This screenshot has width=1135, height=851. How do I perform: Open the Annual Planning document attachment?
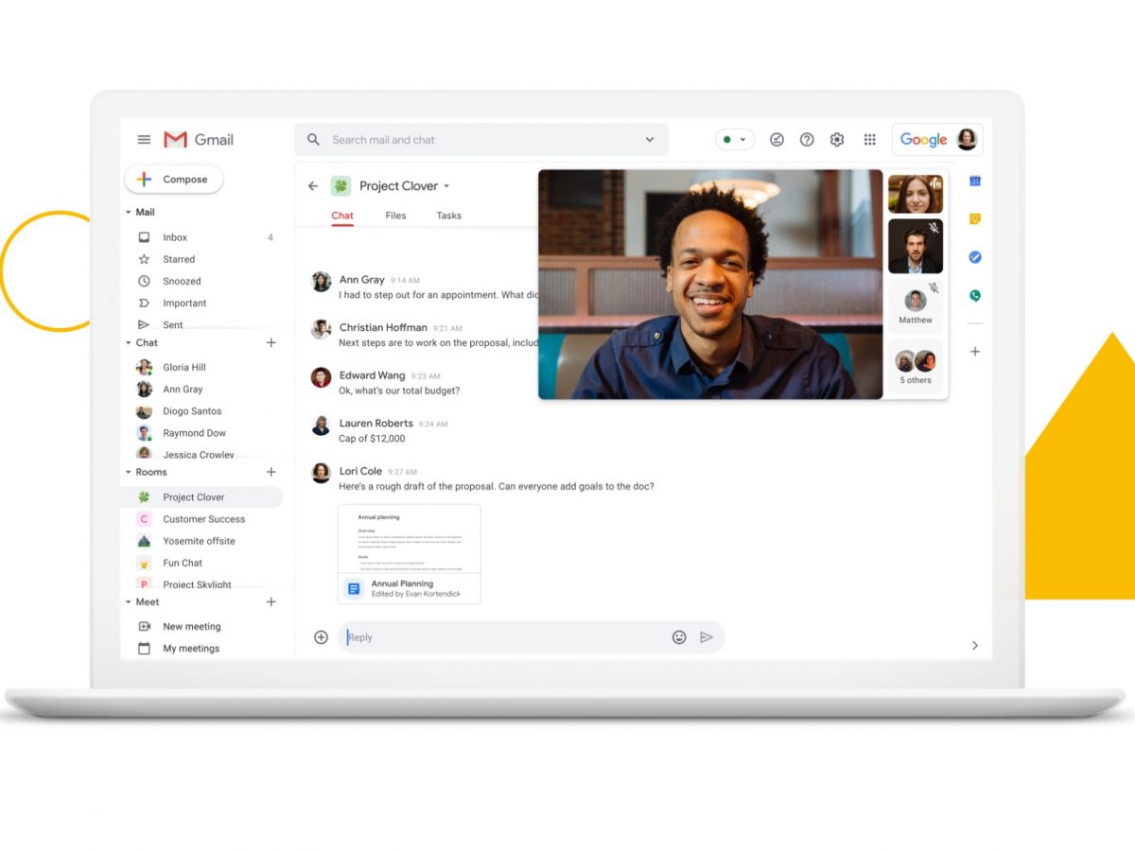pos(409,554)
